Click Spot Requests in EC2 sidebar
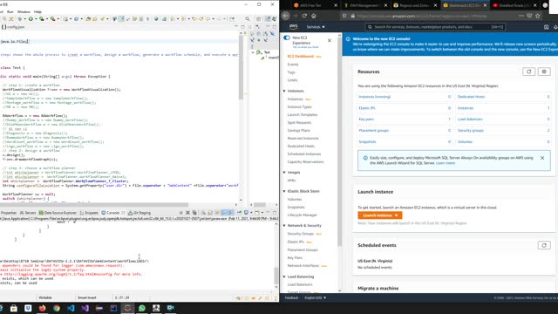 [x=299, y=122]
